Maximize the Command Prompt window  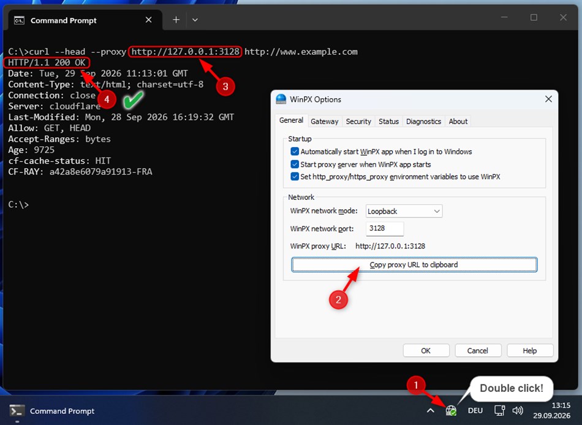tap(534, 17)
